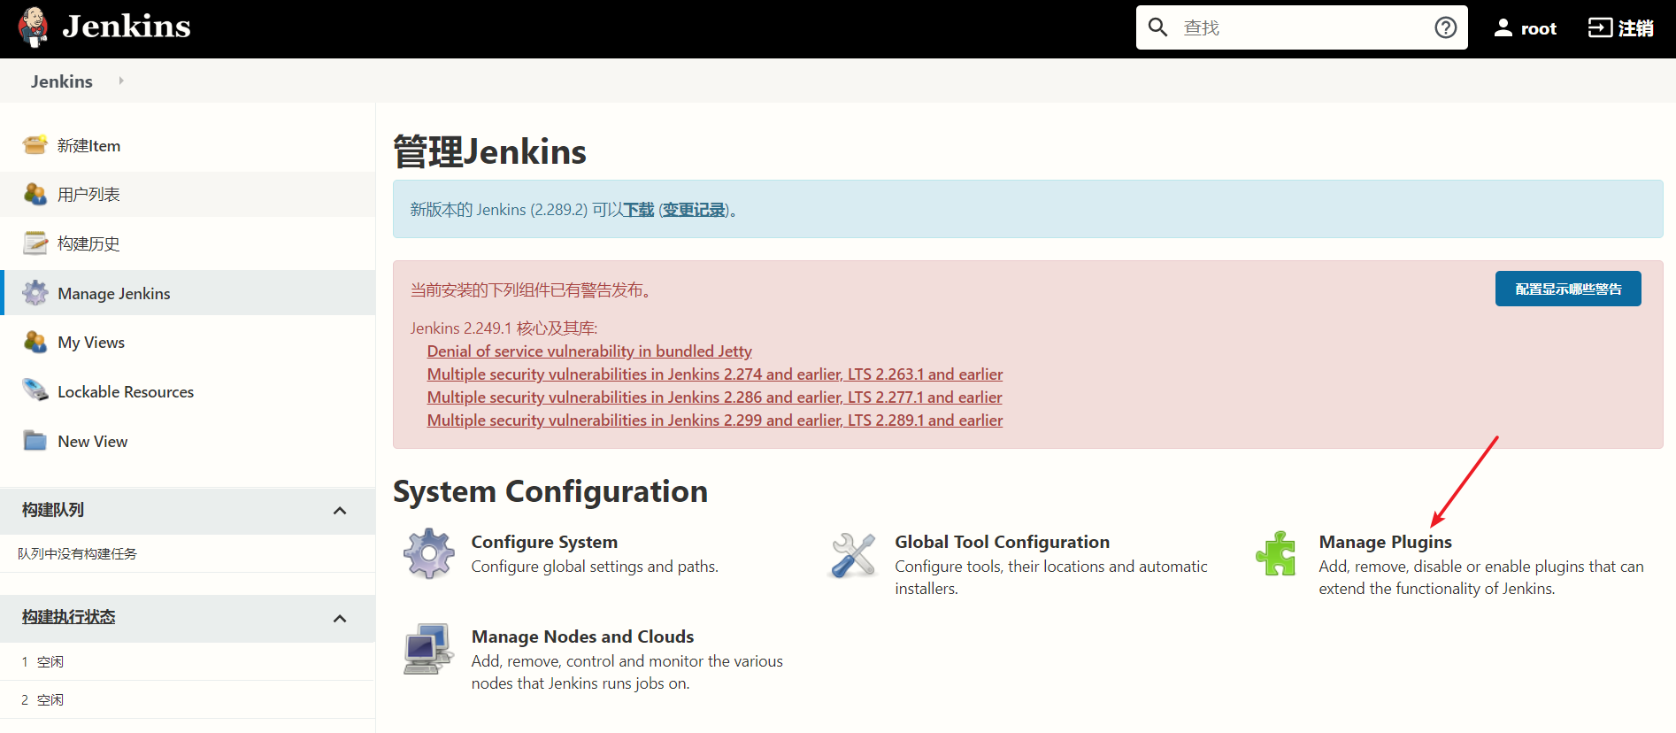Viewport: 1676px width, 733px height.
Task: Open the Manage Nodes and Clouds title link
Action: [x=582, y=637]
